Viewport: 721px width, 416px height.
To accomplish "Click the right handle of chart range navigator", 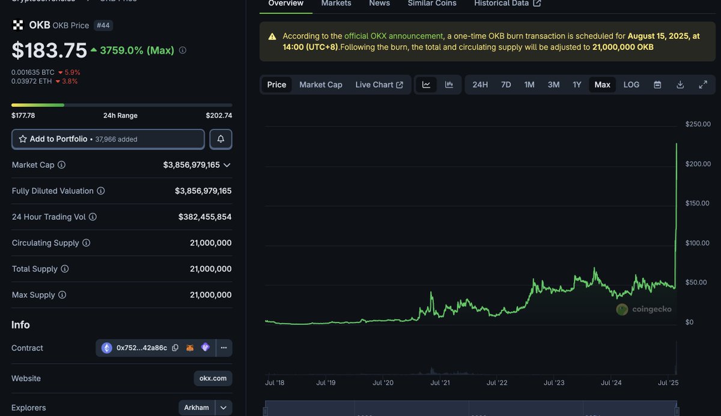I will click(x=677, y=411).
